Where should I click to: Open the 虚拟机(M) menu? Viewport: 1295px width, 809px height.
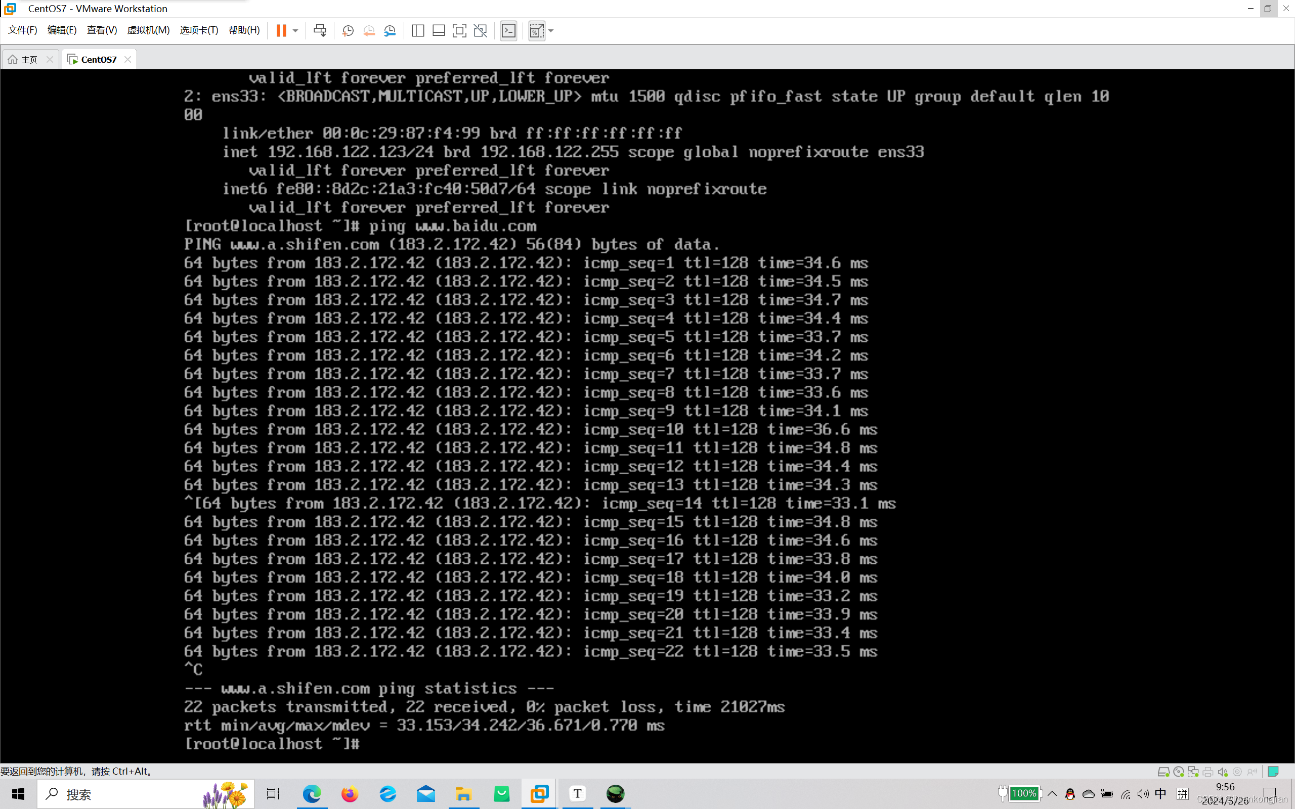148,30
